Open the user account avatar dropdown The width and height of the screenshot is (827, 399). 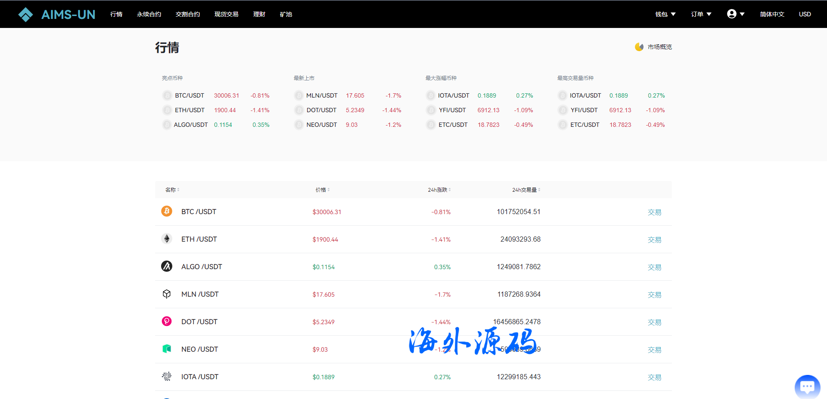coord(735,14)
